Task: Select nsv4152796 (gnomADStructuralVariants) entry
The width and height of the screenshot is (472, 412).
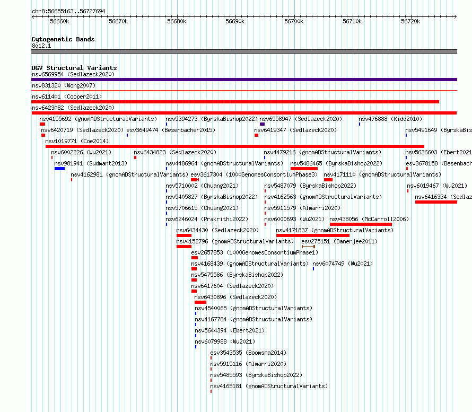Action: pyautogui.click(x=235, y=241)
